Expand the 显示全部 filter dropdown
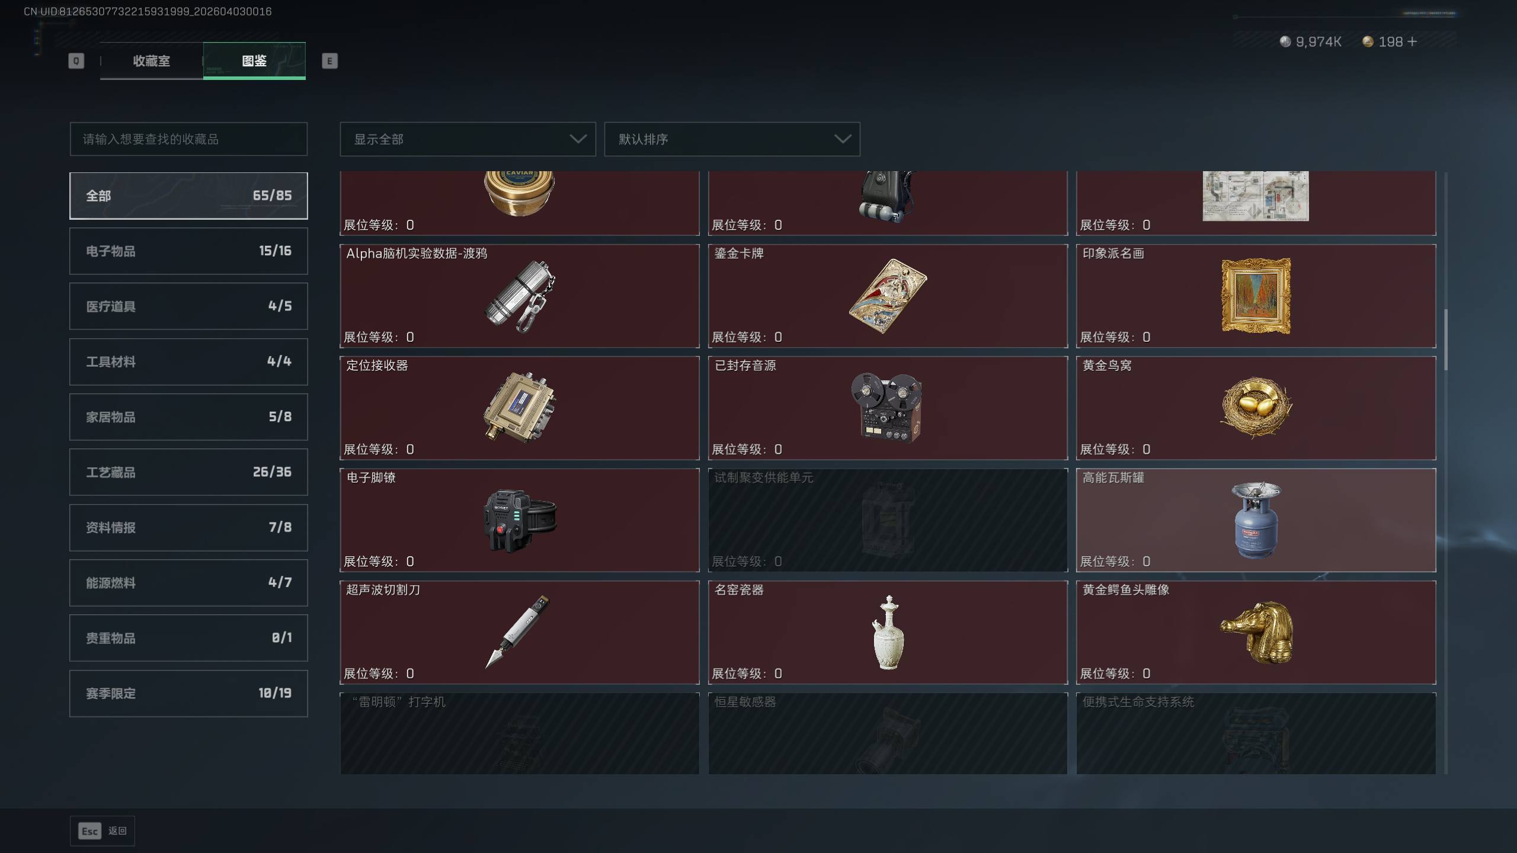The width and height of the screenshot is (1517, 853). 468,139
